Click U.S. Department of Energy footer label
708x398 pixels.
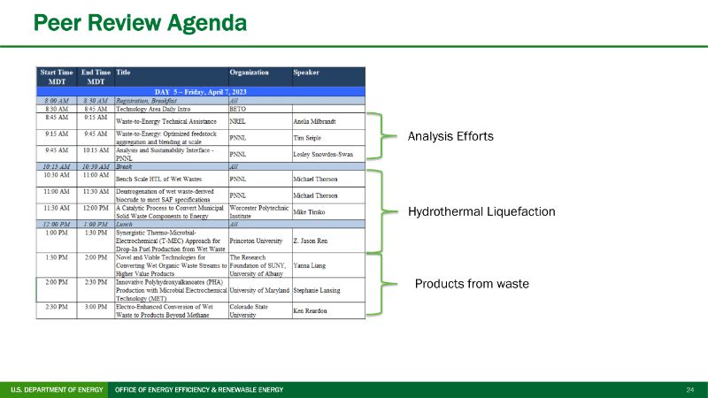(54, 390)
